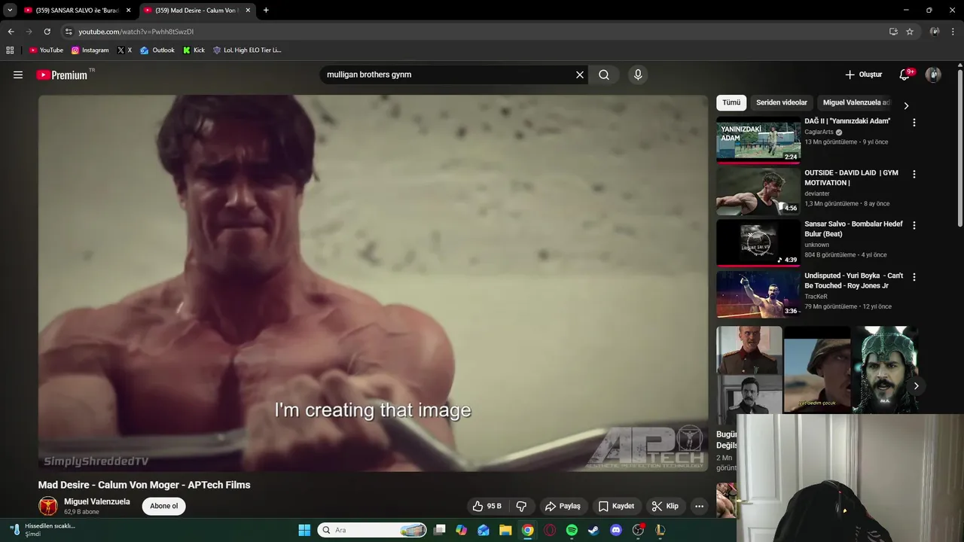This screenshot has height=542, width=964.
Task: Open YouTube bookmark in bookmarks bar
Action: coord(46,50)
